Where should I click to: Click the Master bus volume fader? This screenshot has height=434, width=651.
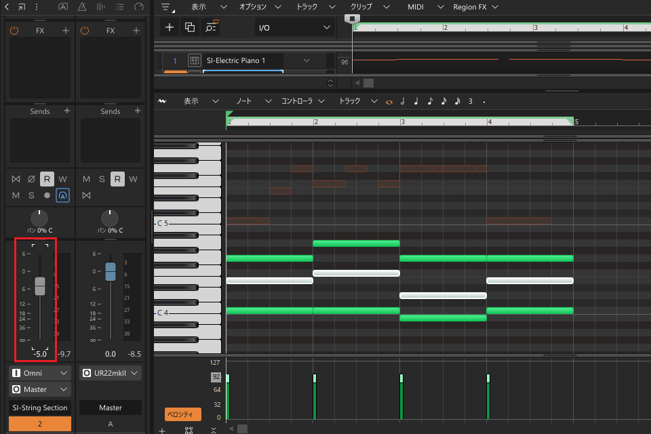click(x=111, y=271)
